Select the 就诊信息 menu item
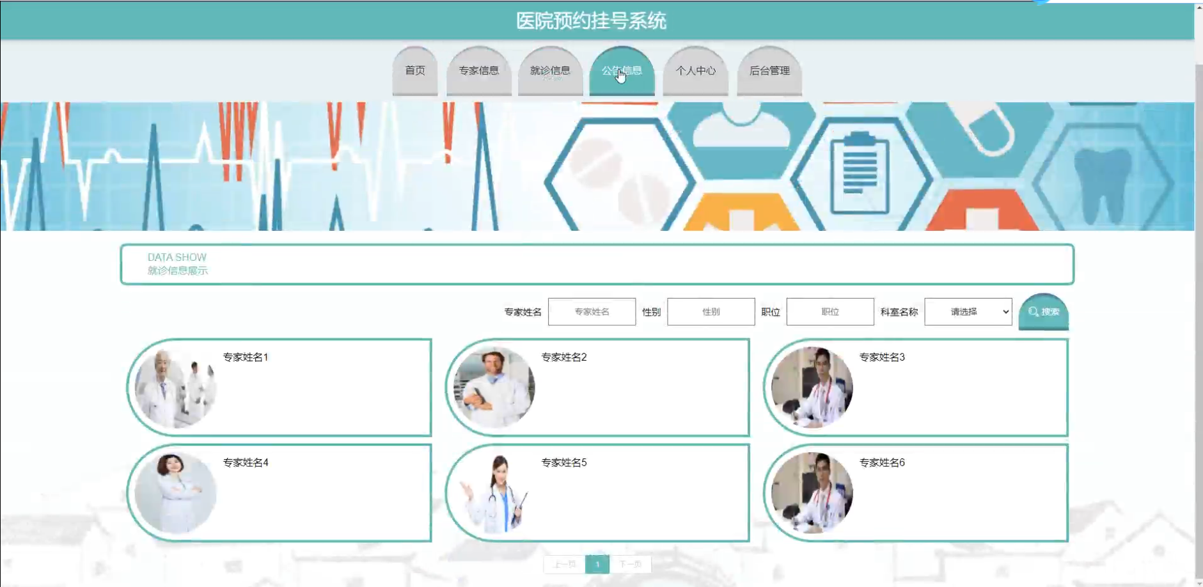Image resolution: width=1203 pixels, height=587 pixels. (551, 71)
